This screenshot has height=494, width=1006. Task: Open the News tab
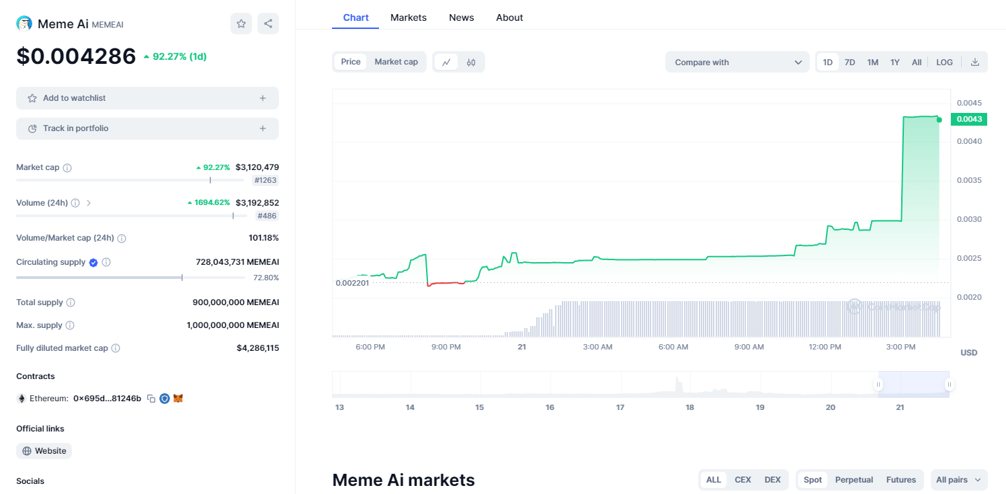coord(462,17)
